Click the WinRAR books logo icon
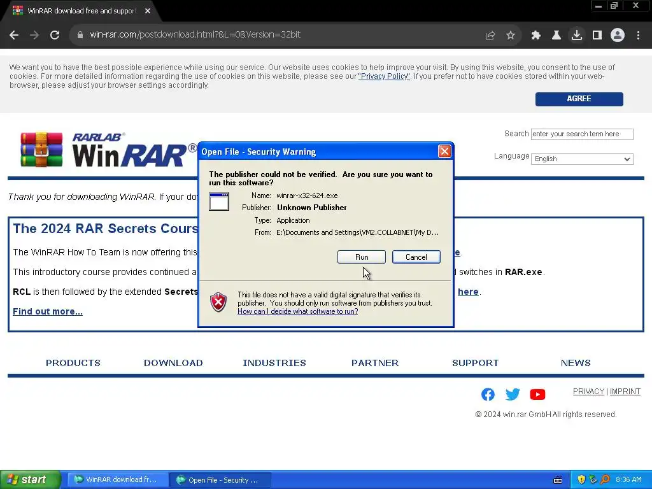Image resolution: width=652 pixels, height=489 pixels. 41,149
